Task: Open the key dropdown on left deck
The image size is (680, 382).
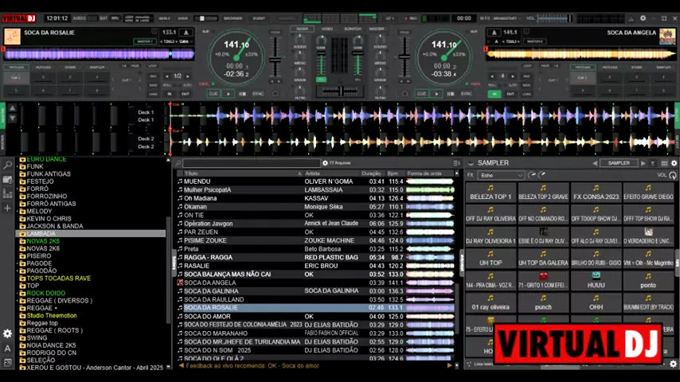Action: click(x=186, y=41)
